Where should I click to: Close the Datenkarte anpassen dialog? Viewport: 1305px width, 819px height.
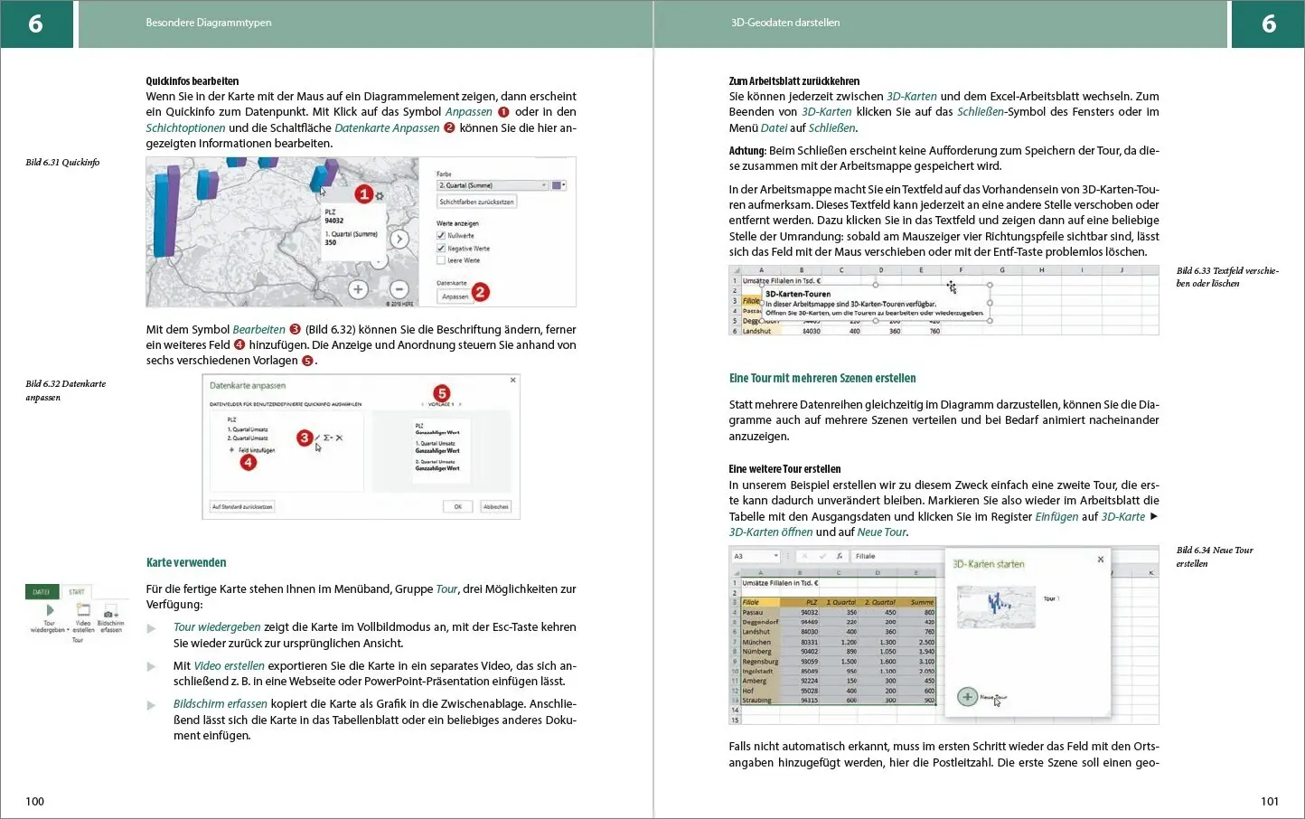click(512, 380)
